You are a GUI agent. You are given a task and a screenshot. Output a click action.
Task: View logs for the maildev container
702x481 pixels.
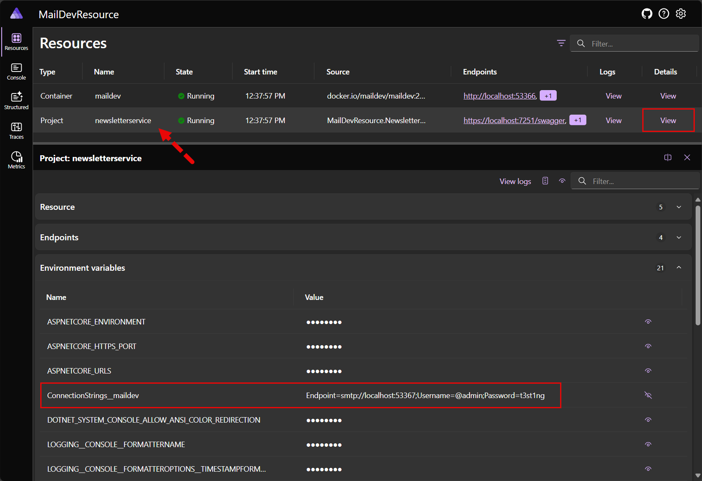pyautogui.click(x=613, y=96)
